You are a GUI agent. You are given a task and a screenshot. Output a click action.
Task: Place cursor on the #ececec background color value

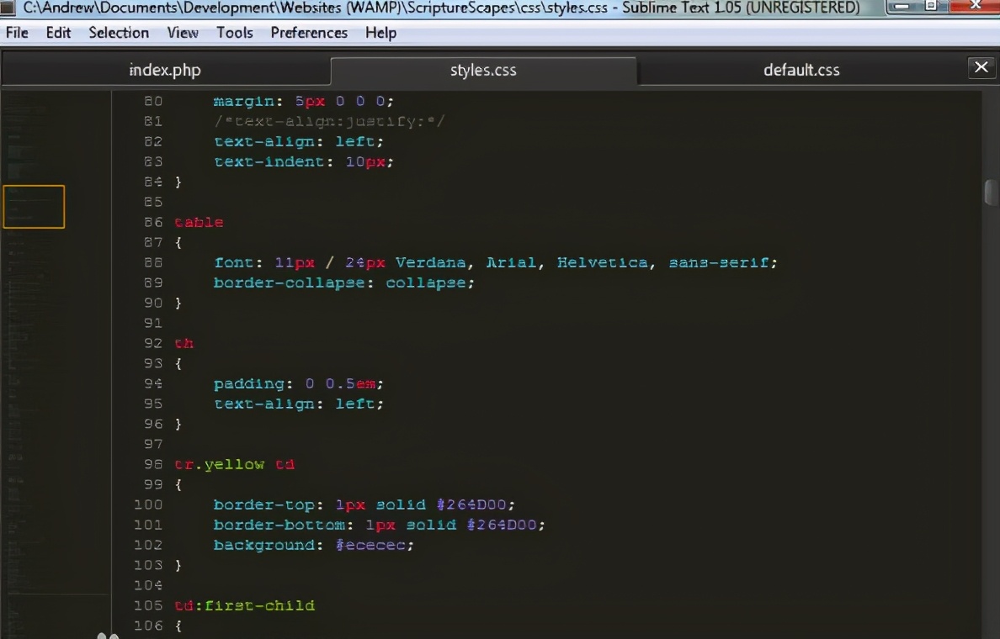click(x=375, y=545)
